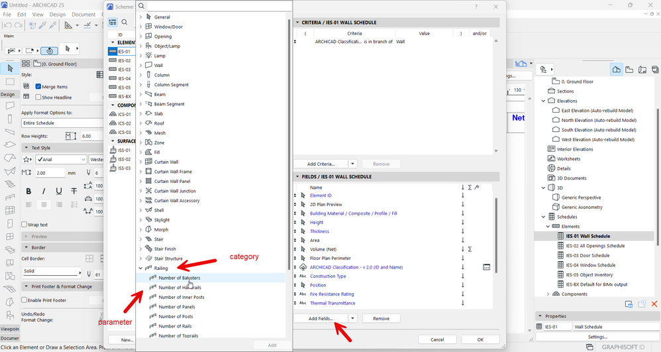Enable the Print Footer checkbox

pos(25,300)
